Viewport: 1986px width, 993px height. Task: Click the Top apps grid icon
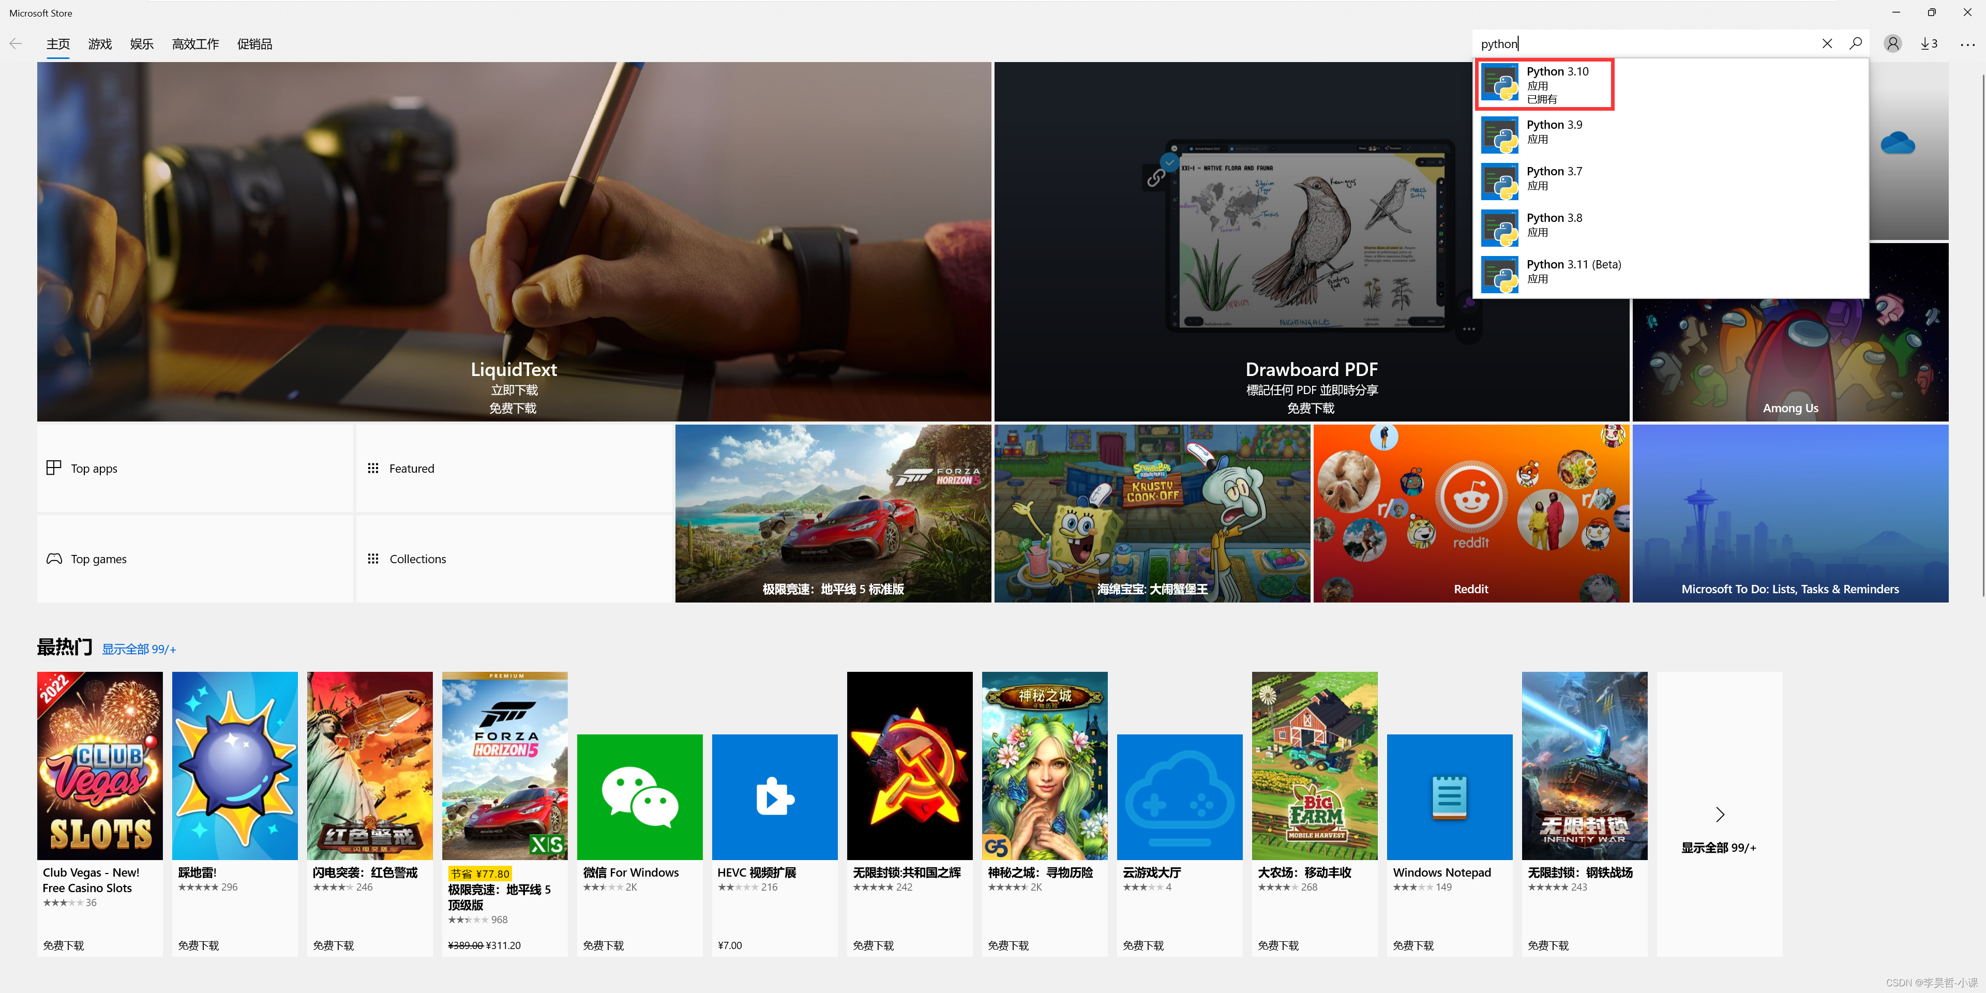(53, 468)
